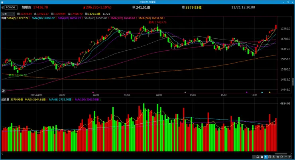Click the MA(120) 3063.59億 volume label
Screen dimensions: 295x160
click(x=87, y=100)
